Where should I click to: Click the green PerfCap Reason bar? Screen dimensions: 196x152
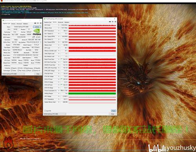pos(92,94)
